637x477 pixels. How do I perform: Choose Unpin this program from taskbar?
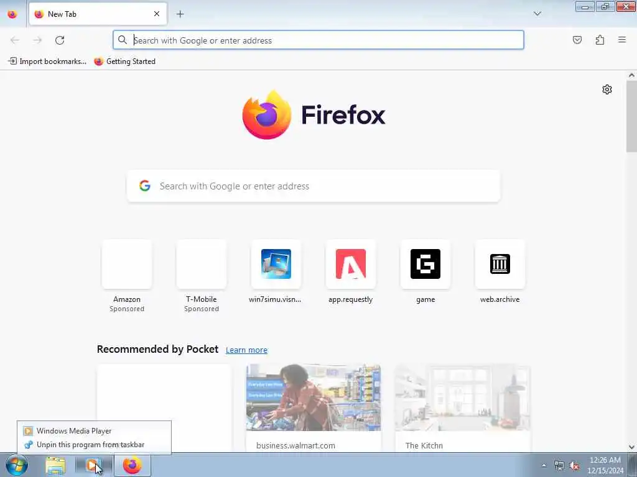94,445
